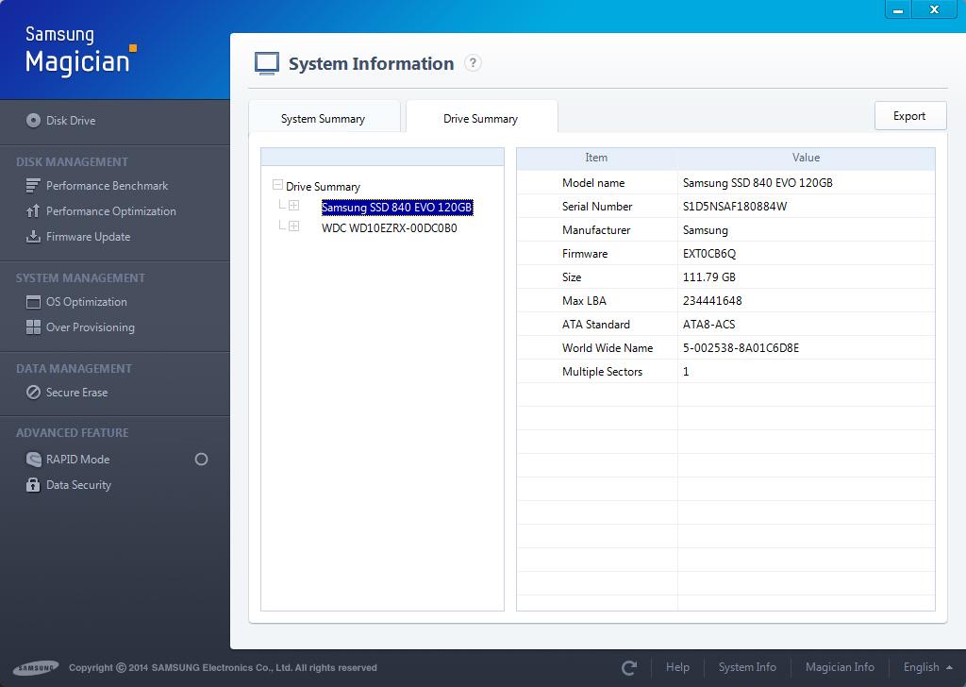
Task: Click the OS Optimization window icon
Action: 33,302
